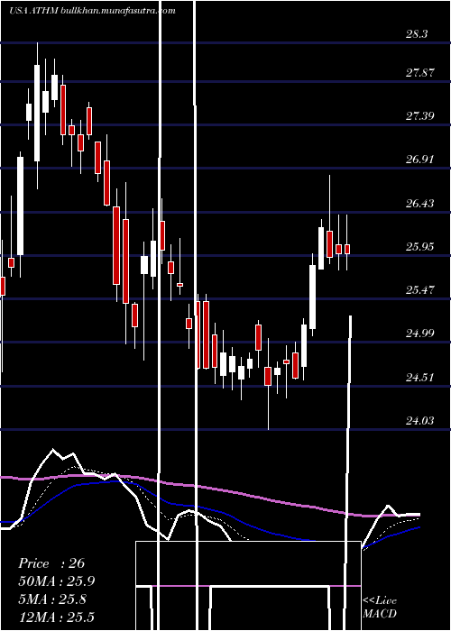Click the '12MA : 25.5' readout
Image resolution: width=451 pixels, height=631 pixels.
pos(56,617)
